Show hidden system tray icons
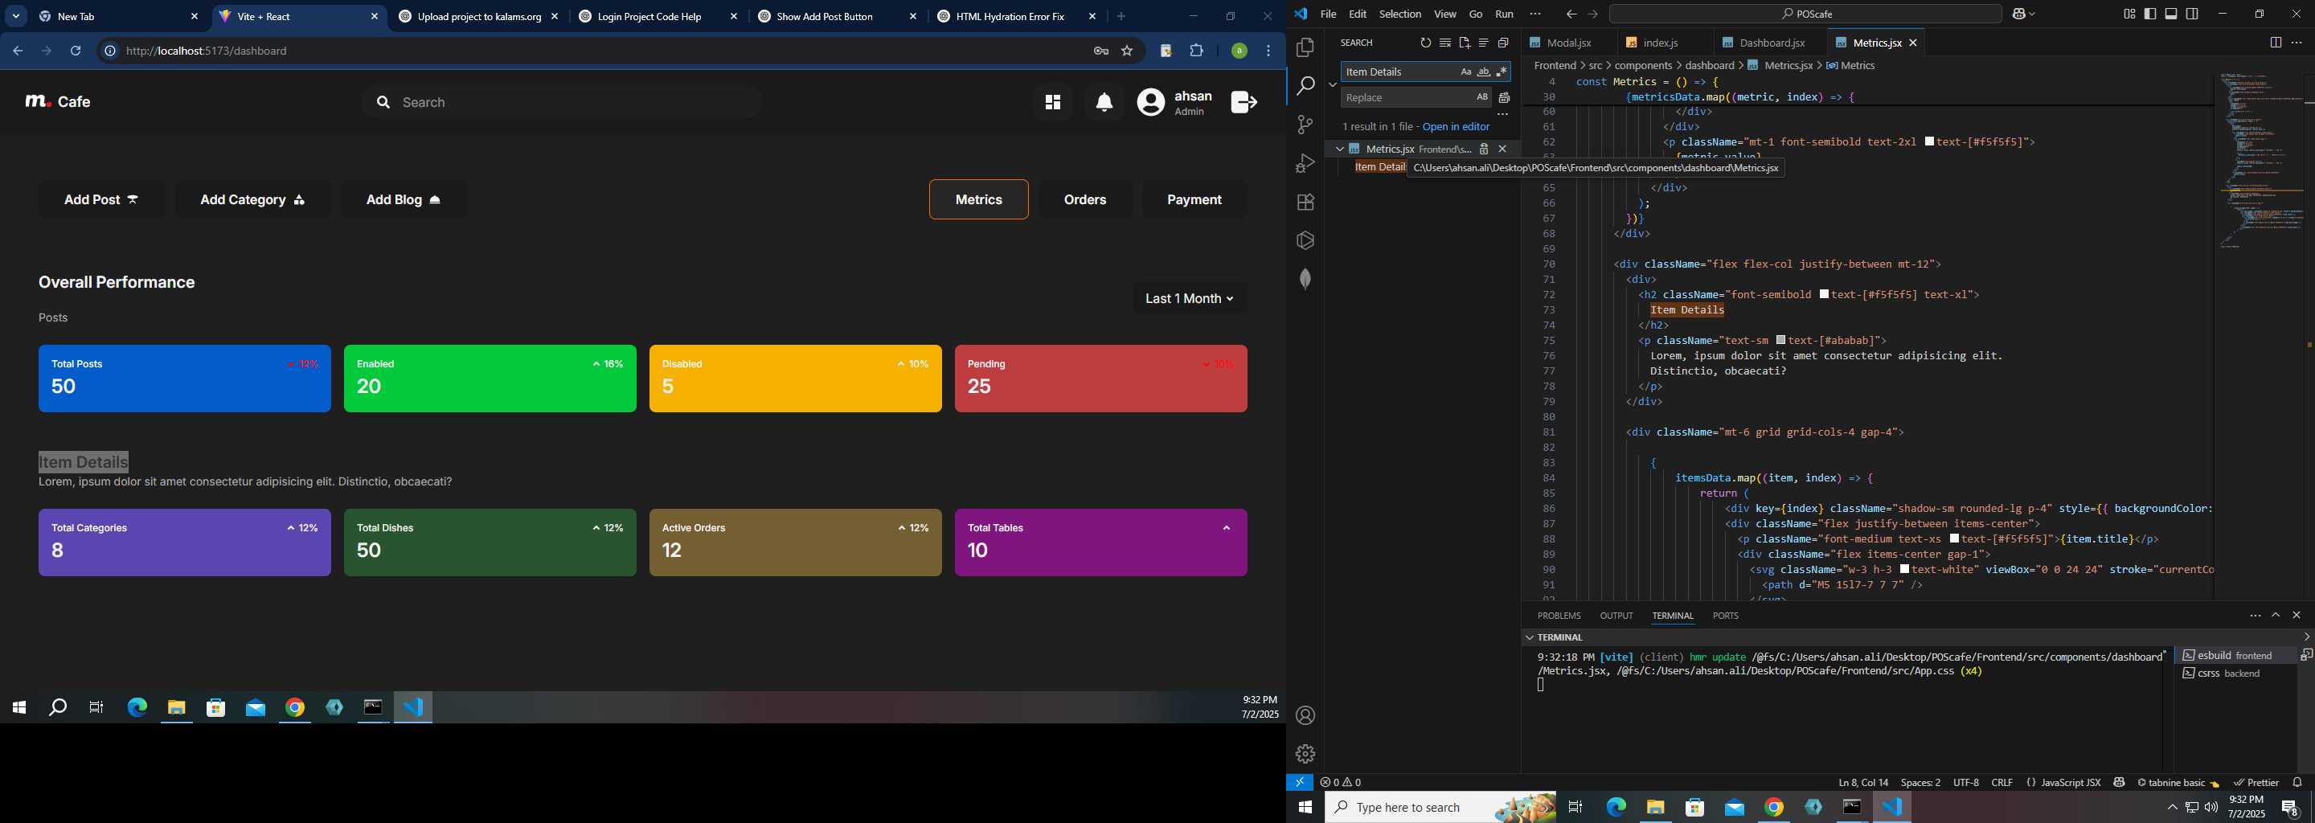The width and height of the screenshot is (2315, 823). pos(2172,808)
